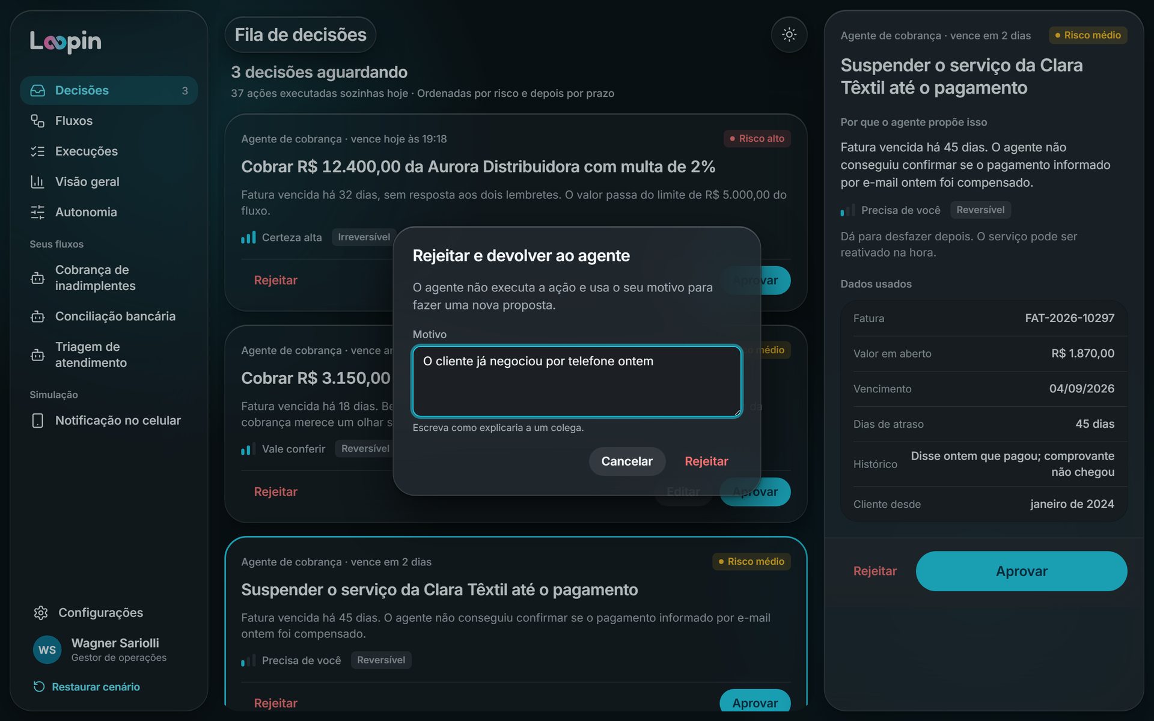Select Visão geral menu item
1154x721 pixels.
109,181
